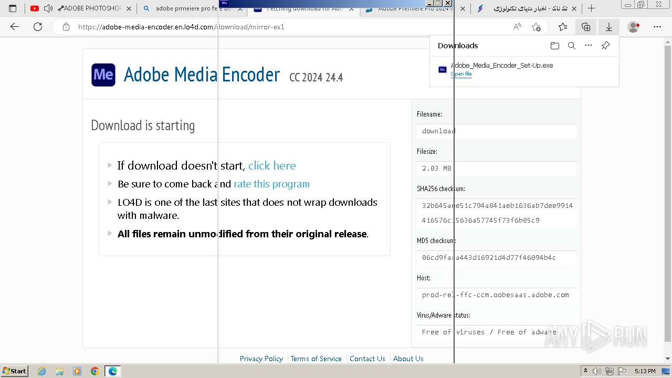Image resolution: width=672 pixels, height=378 pixels.
Task: Close the ADOBE PHOTOSHOP tab
Action: click(x=129, y=8)
